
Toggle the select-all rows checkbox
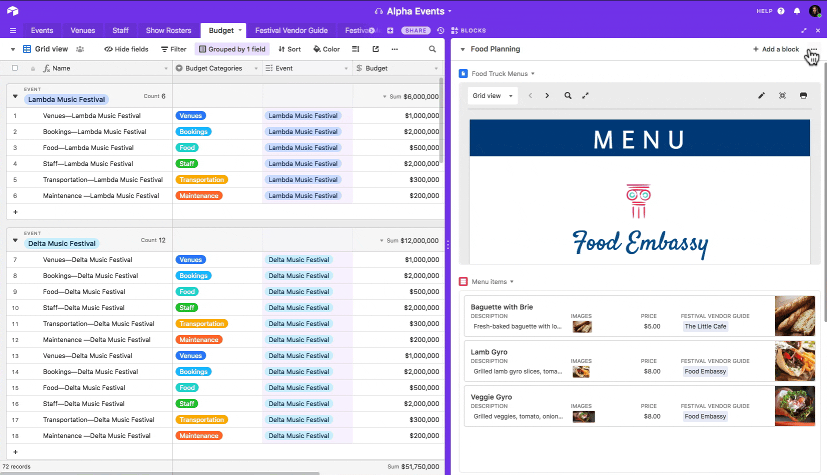coord(14,68)
